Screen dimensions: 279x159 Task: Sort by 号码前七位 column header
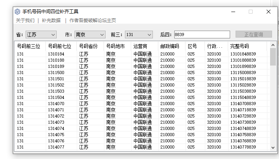60,47
